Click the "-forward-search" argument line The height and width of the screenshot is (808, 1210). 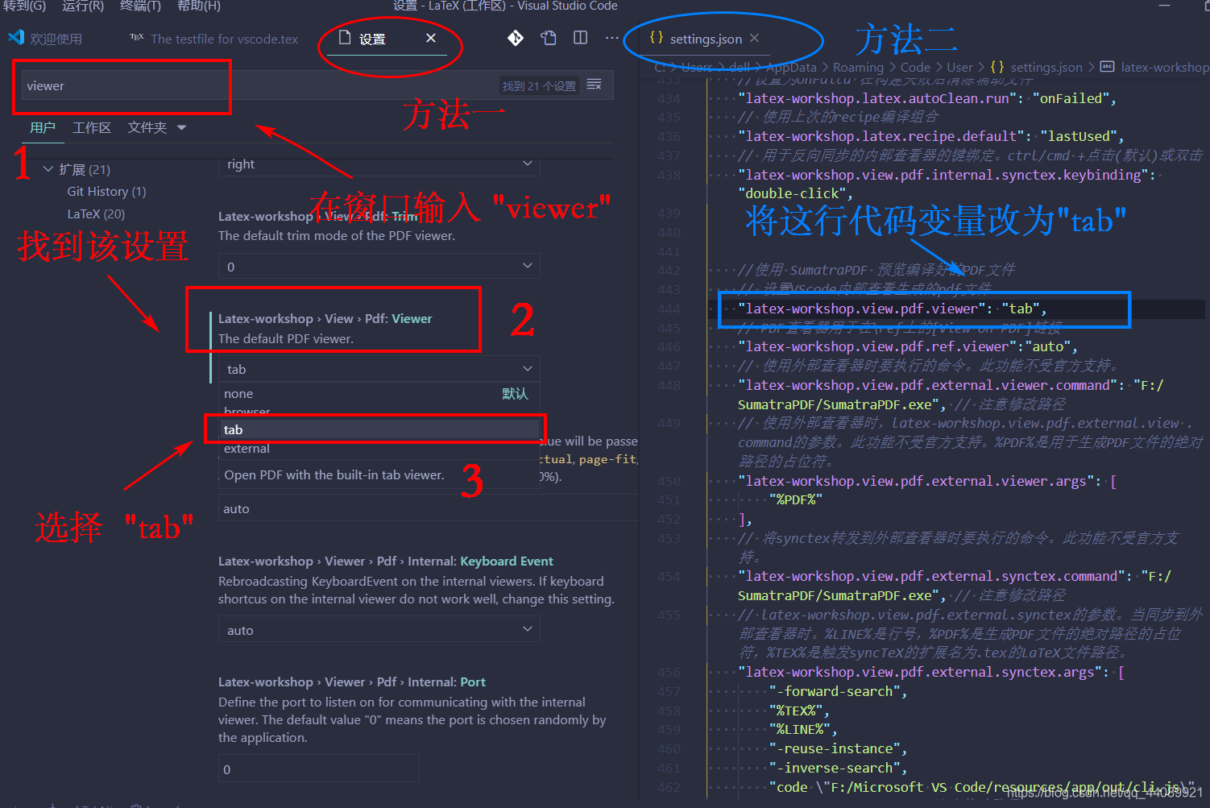pos(838,691)
